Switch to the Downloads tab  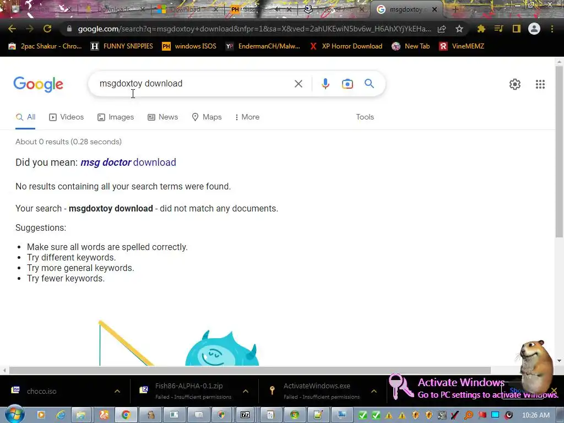pos(113,9)
